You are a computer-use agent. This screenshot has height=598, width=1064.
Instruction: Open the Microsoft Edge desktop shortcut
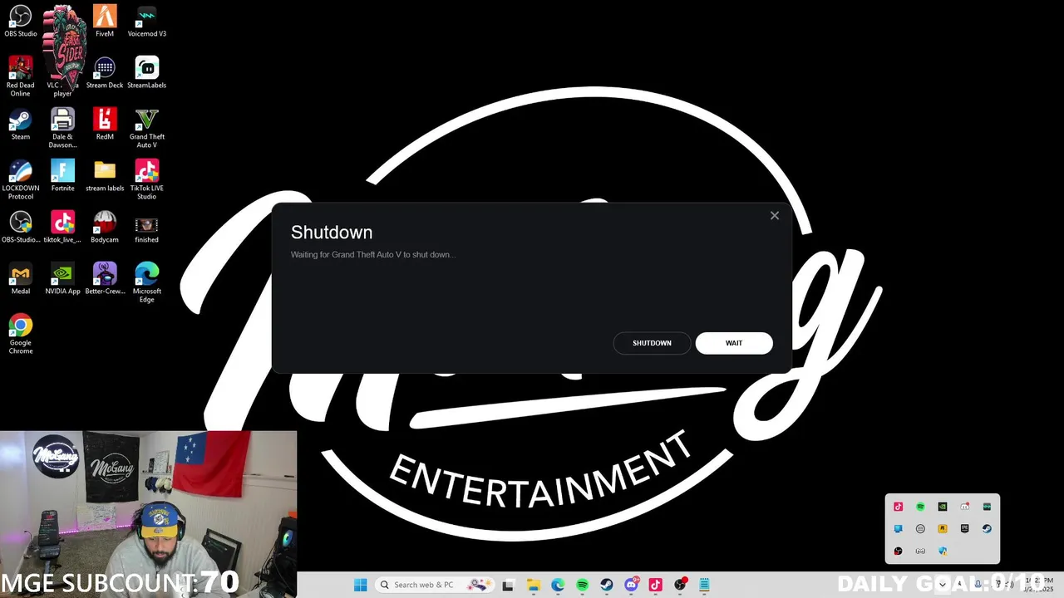point(147,282)
